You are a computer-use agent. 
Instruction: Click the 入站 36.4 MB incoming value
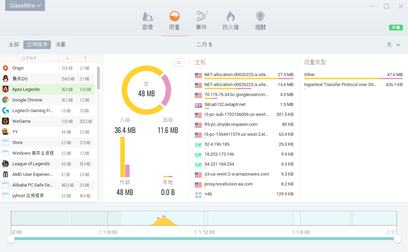[125, 130]
